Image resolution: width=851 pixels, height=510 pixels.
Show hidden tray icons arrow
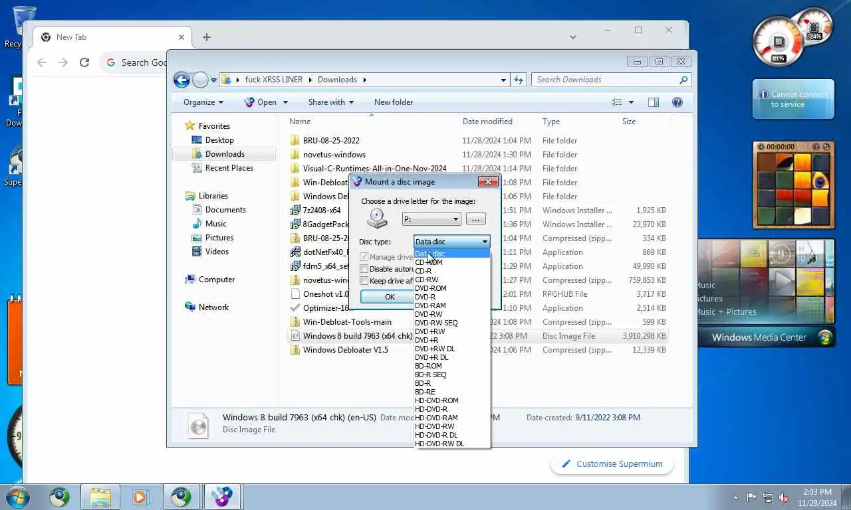coord(736,497)
